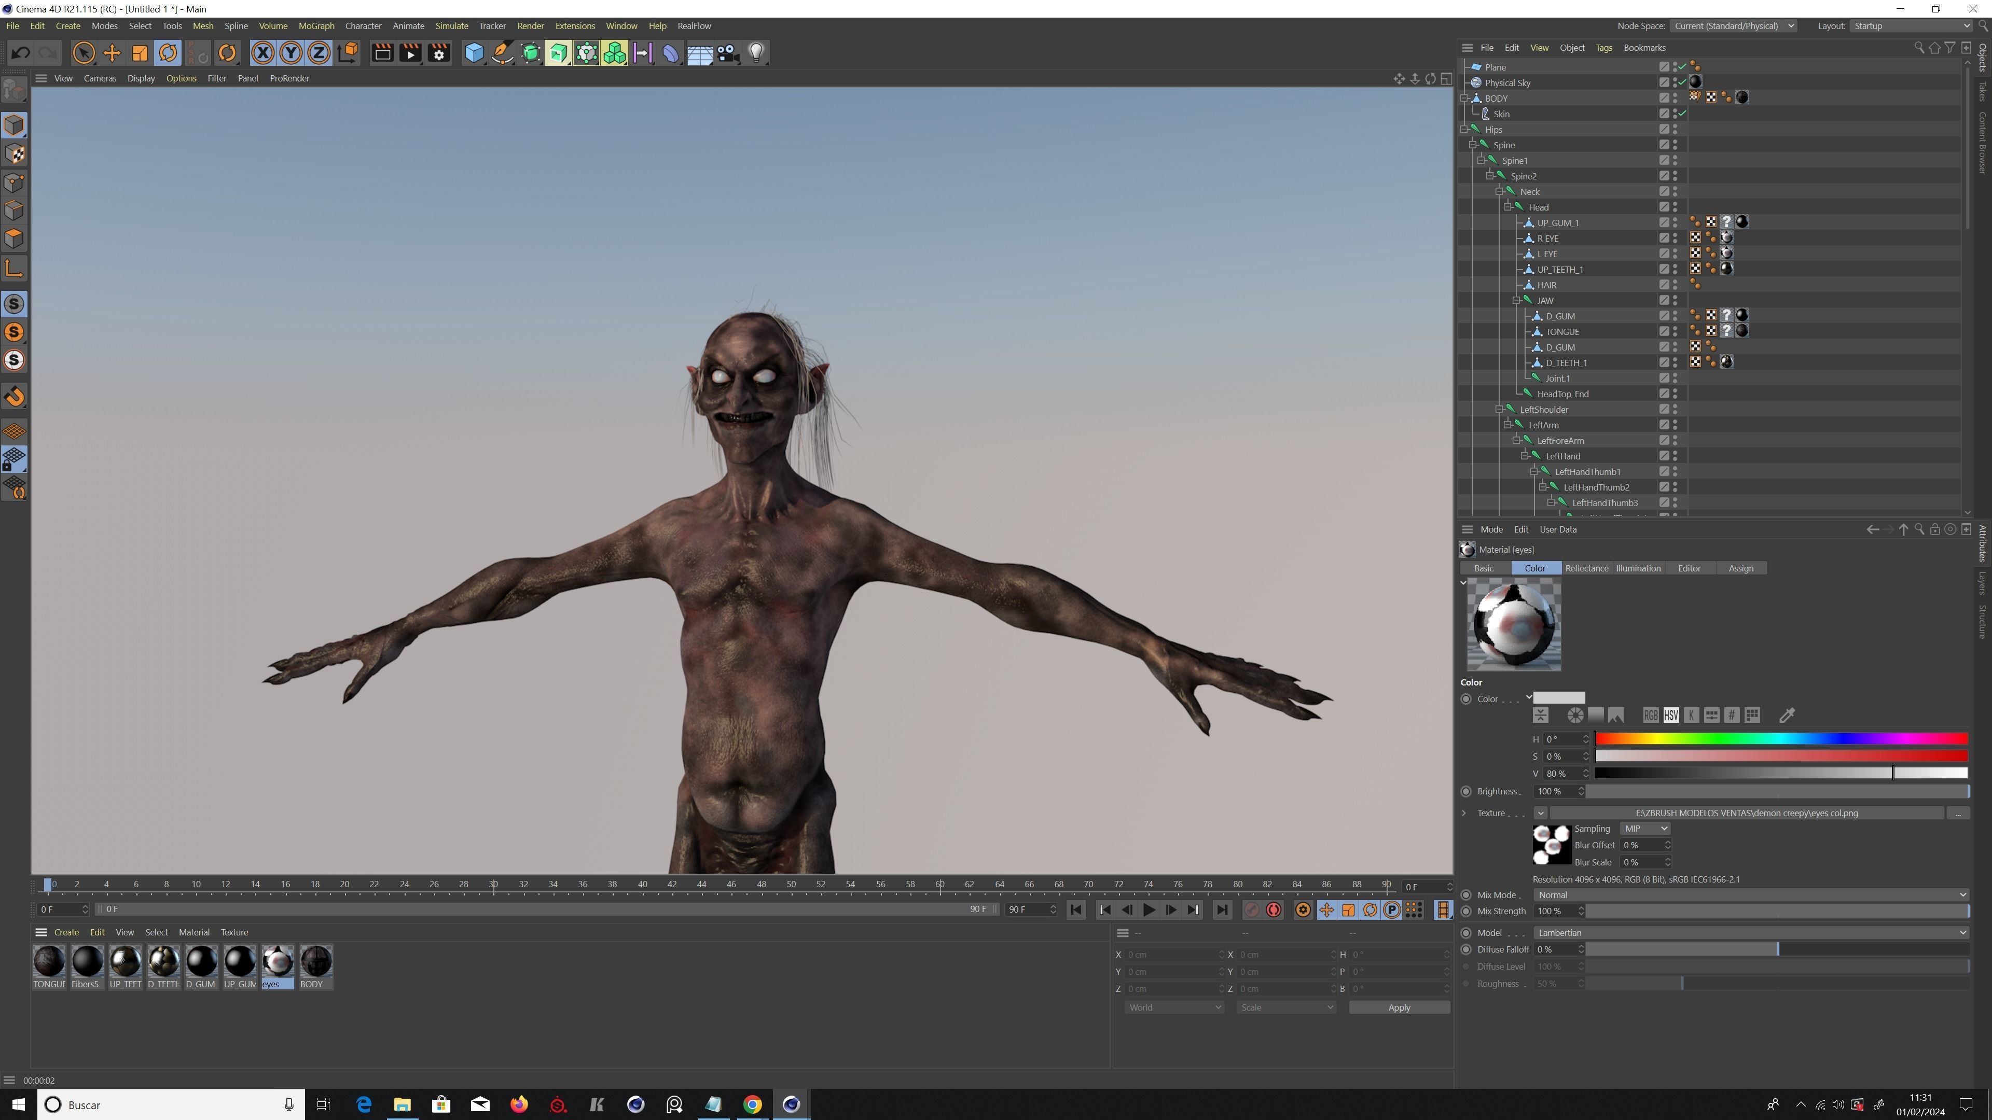
Task: Open the MoGraph menu
Action: (x=316, y=25)
